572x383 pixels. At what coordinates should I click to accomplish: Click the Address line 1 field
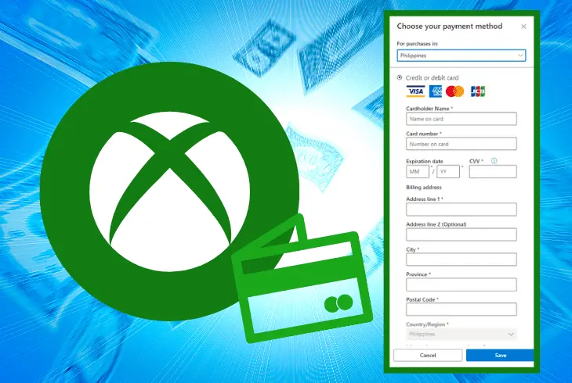point(461,209)
